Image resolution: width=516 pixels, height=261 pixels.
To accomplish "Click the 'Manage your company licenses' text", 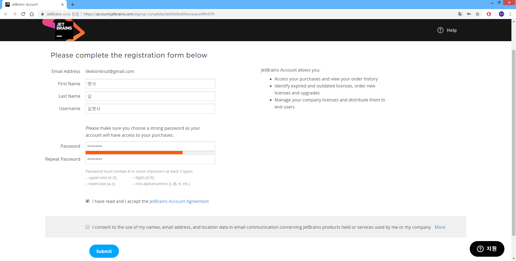I will pos(330,103).
